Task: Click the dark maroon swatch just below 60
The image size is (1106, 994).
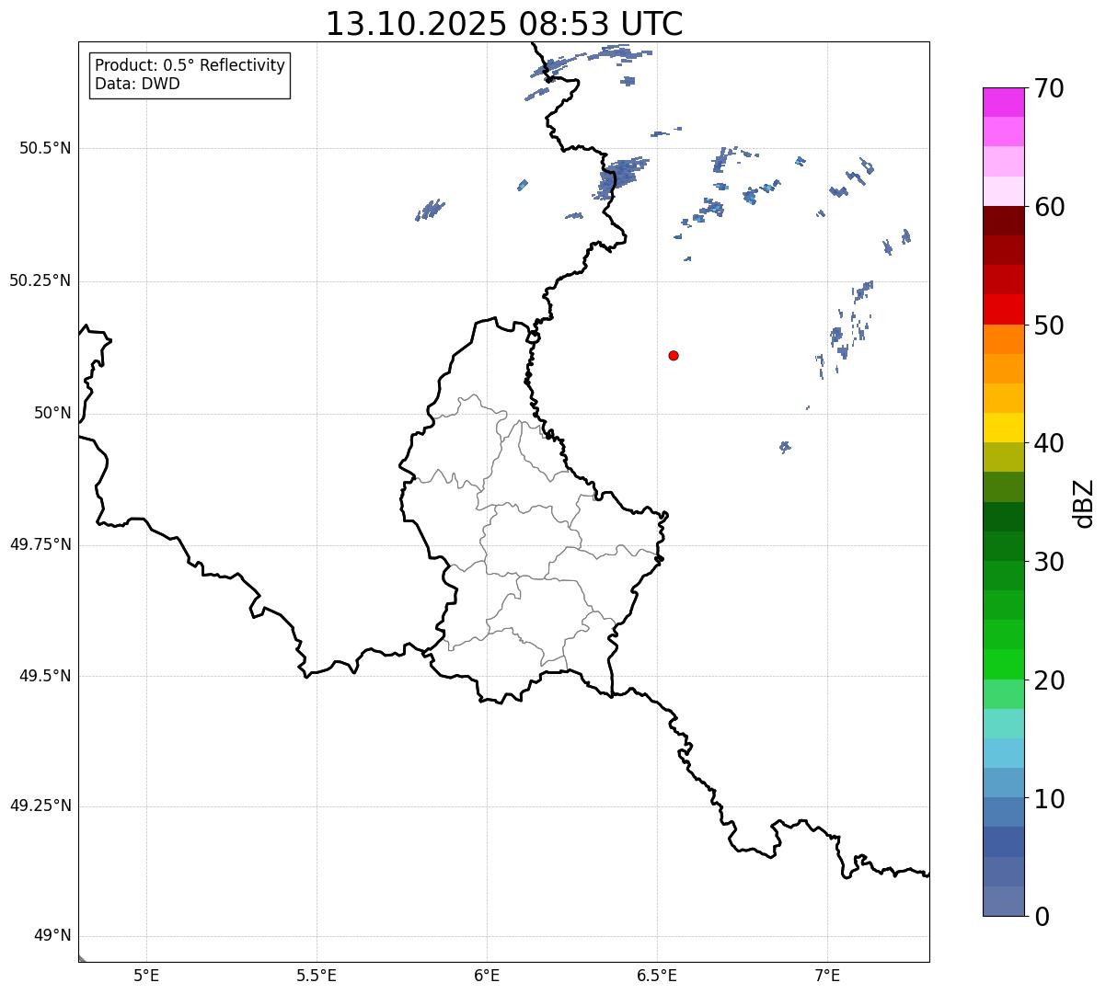Action: [x=1003, y=221]
